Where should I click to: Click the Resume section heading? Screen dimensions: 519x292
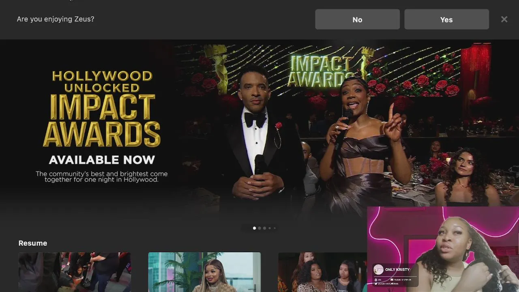tap(33, 243)
